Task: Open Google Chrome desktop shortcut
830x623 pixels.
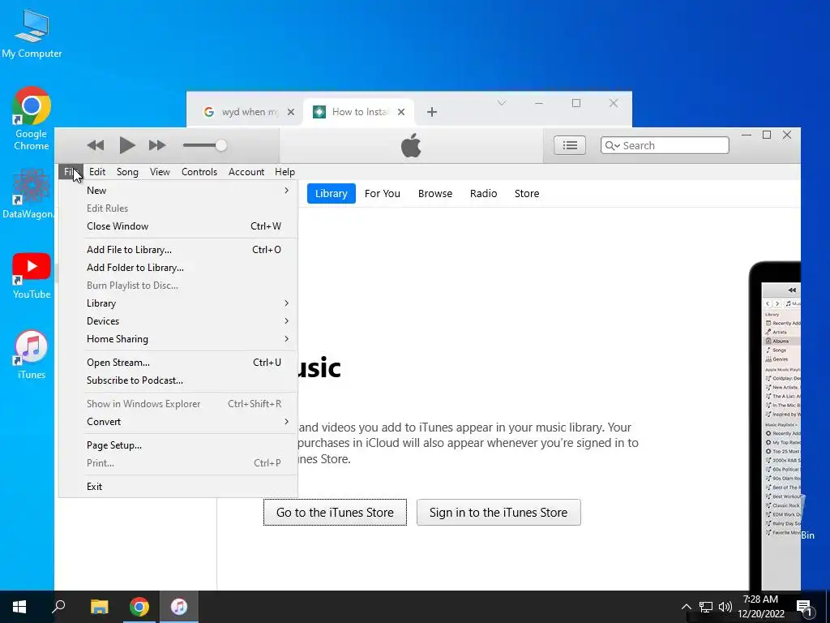Action: click(32, 118)
